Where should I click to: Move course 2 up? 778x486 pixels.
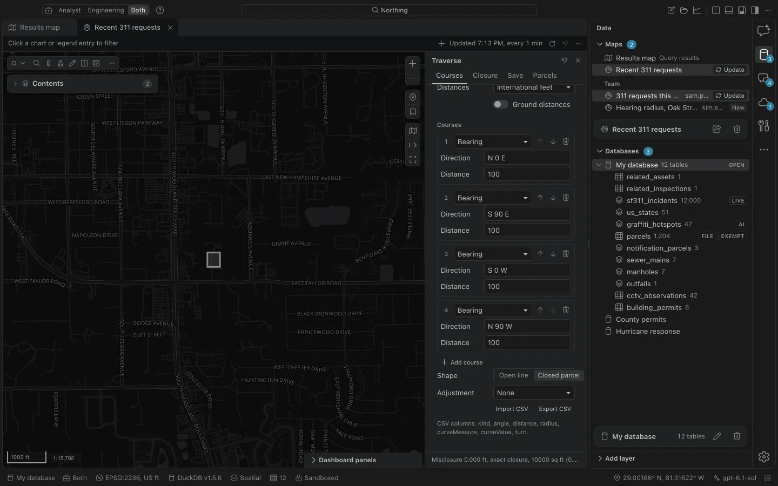[540, 198]
